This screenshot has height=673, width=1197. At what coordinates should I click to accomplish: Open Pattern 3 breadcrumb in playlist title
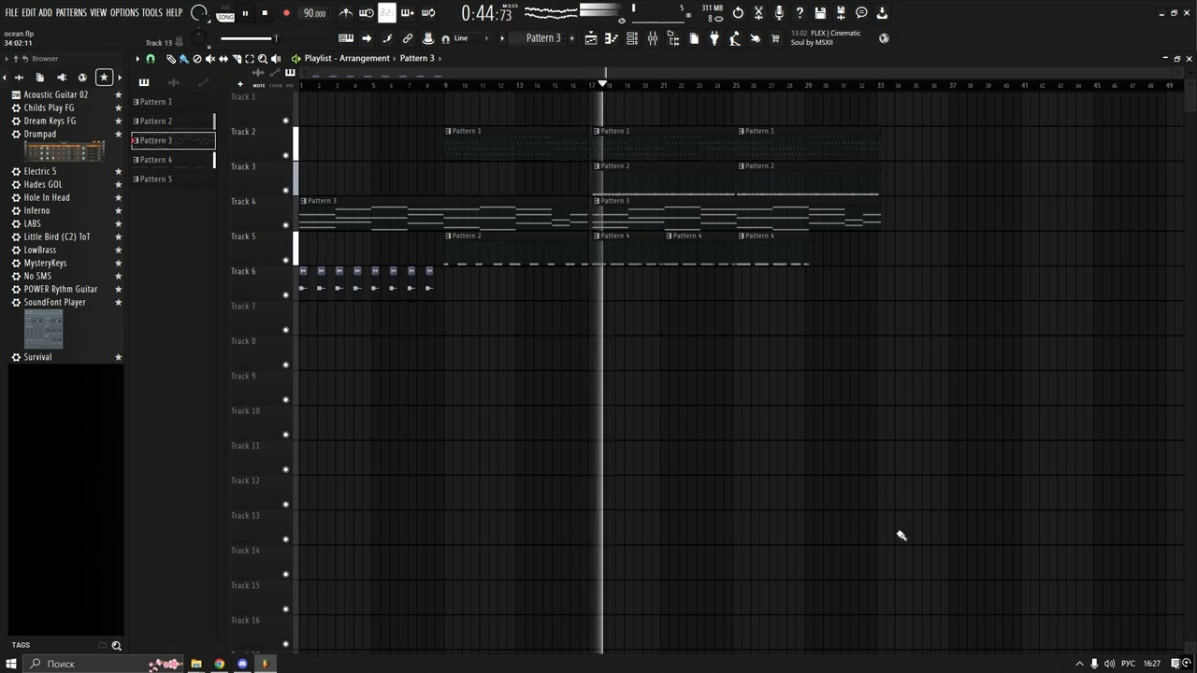pos(417,58)
